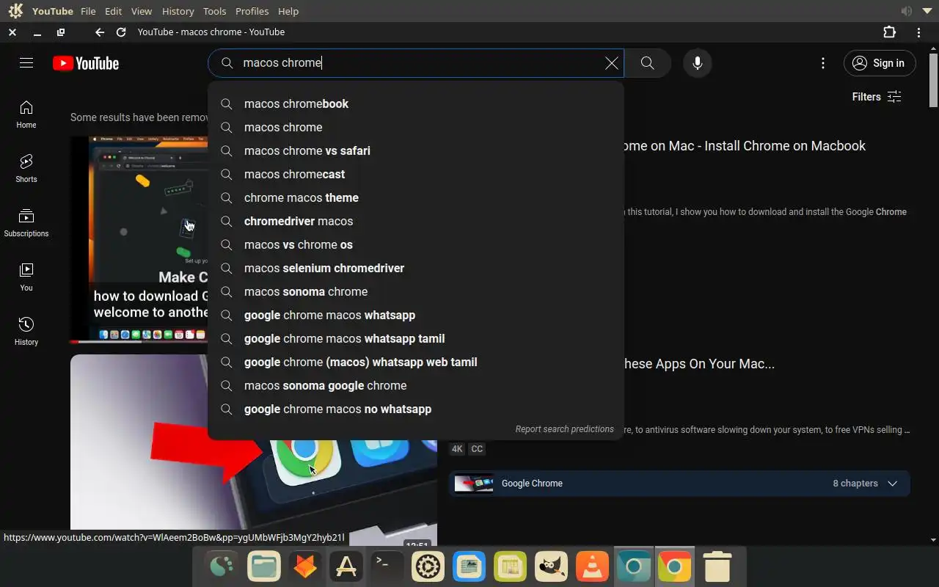This screenshot has height=587, width=939.
Task: Open the View menu
Action: pyautogui.click(x=142, y=11)
